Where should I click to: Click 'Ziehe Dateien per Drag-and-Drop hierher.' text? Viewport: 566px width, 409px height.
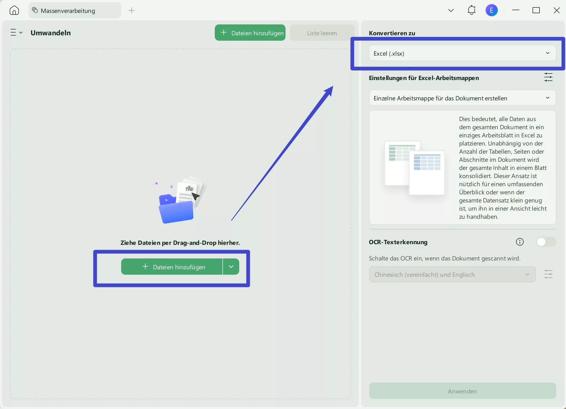(180, 243)
